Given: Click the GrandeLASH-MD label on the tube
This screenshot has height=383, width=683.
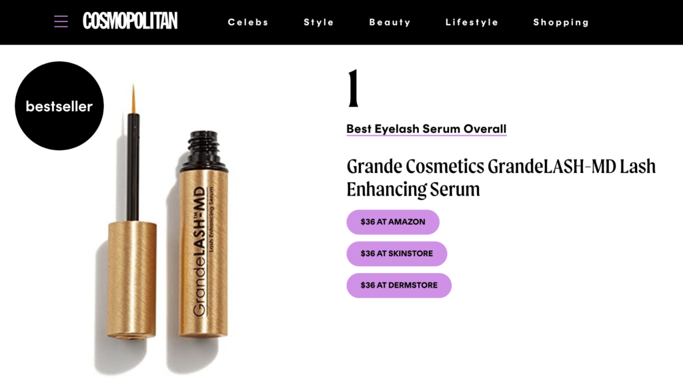Looking at the screenshot, I should pos(199,252).
